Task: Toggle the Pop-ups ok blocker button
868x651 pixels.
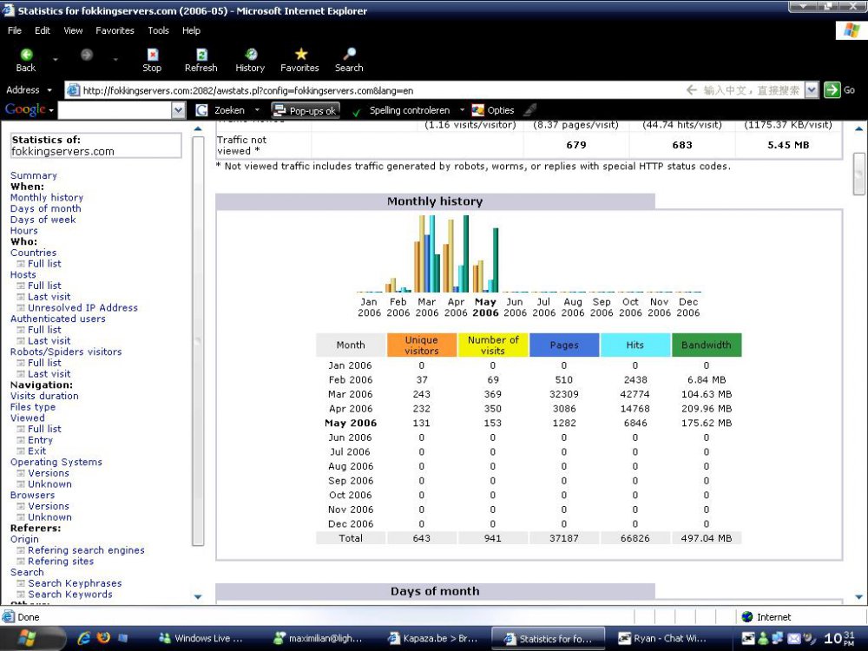Action: (x=305, y=110)
